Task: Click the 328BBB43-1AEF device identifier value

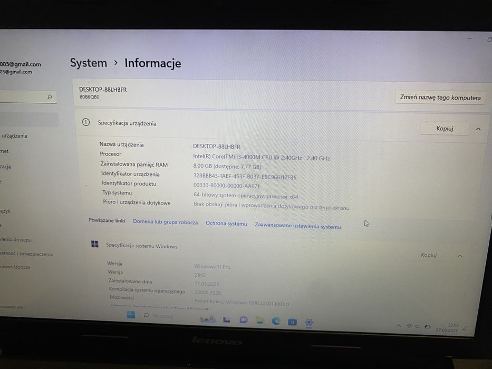Action: pyautogui.click(x=245, y=177)
